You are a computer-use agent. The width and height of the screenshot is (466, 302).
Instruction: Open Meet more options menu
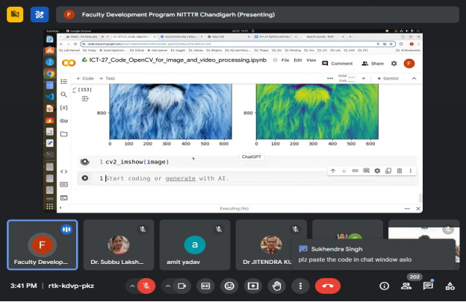(300, 286)
